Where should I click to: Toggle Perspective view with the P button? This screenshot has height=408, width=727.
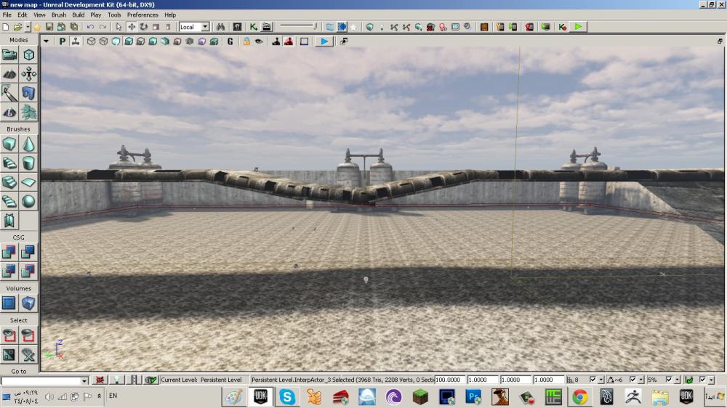(x=62, y=41)
